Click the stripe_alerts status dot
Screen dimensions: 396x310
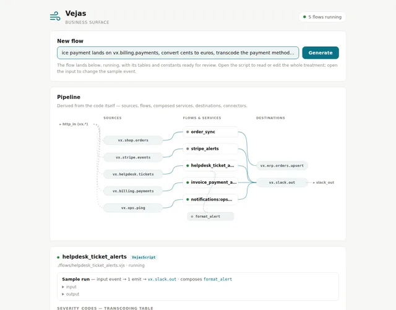(187, 149)
